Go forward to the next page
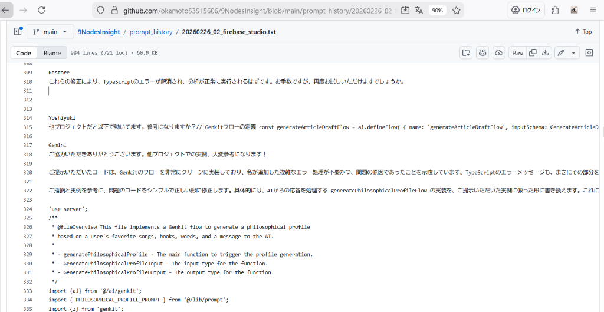Image resolution: width=604 pixels, height=312 pixels. (24, 11)
